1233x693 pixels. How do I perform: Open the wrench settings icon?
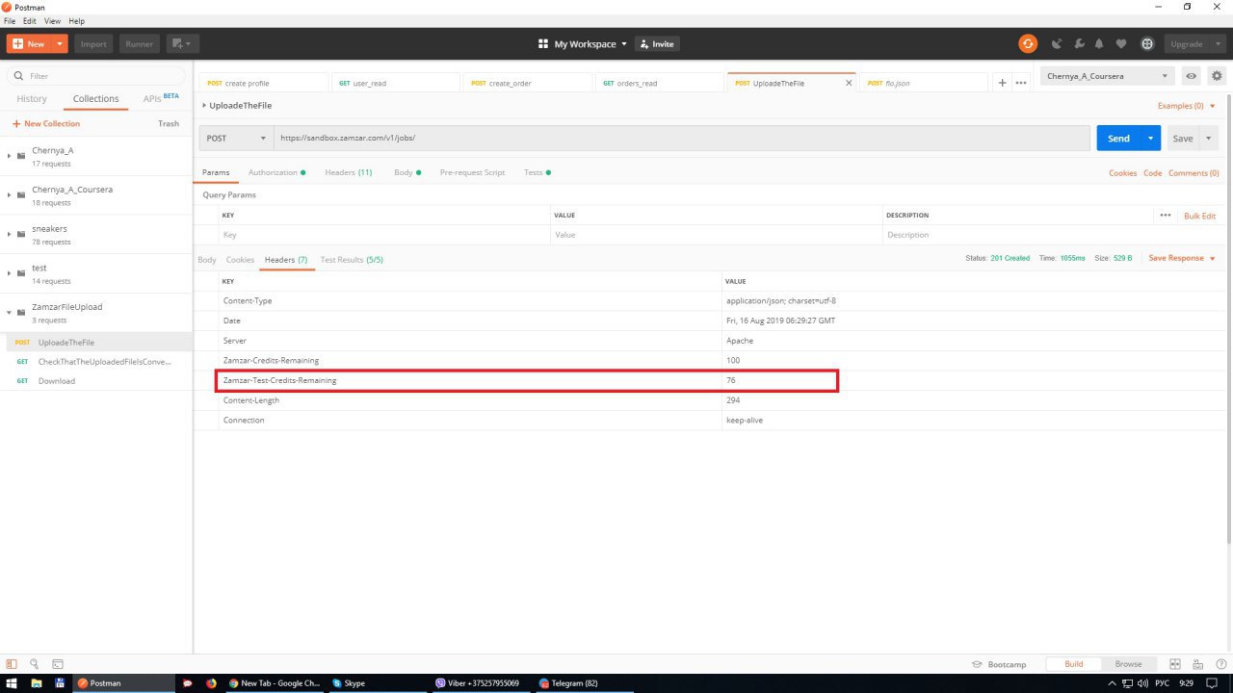(1079, 44)
